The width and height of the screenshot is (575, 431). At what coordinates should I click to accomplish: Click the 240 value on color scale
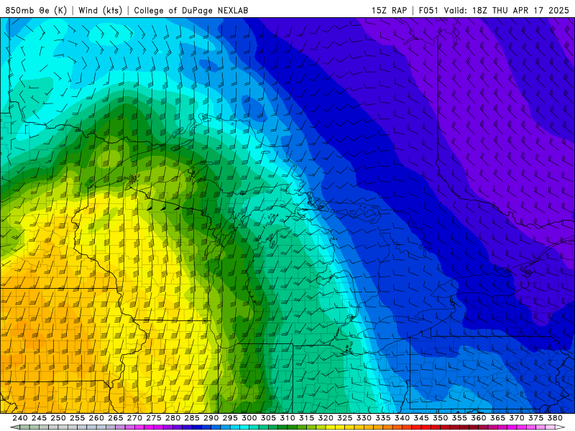(x=20, y=418)
